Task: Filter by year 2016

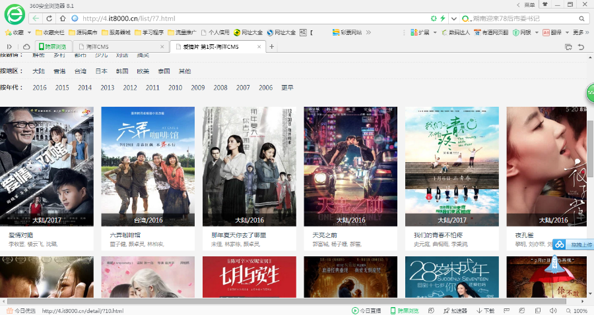Action: click(x=40, y=88)
